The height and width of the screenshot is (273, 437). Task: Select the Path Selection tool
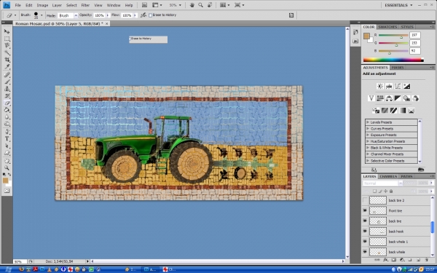7,146
